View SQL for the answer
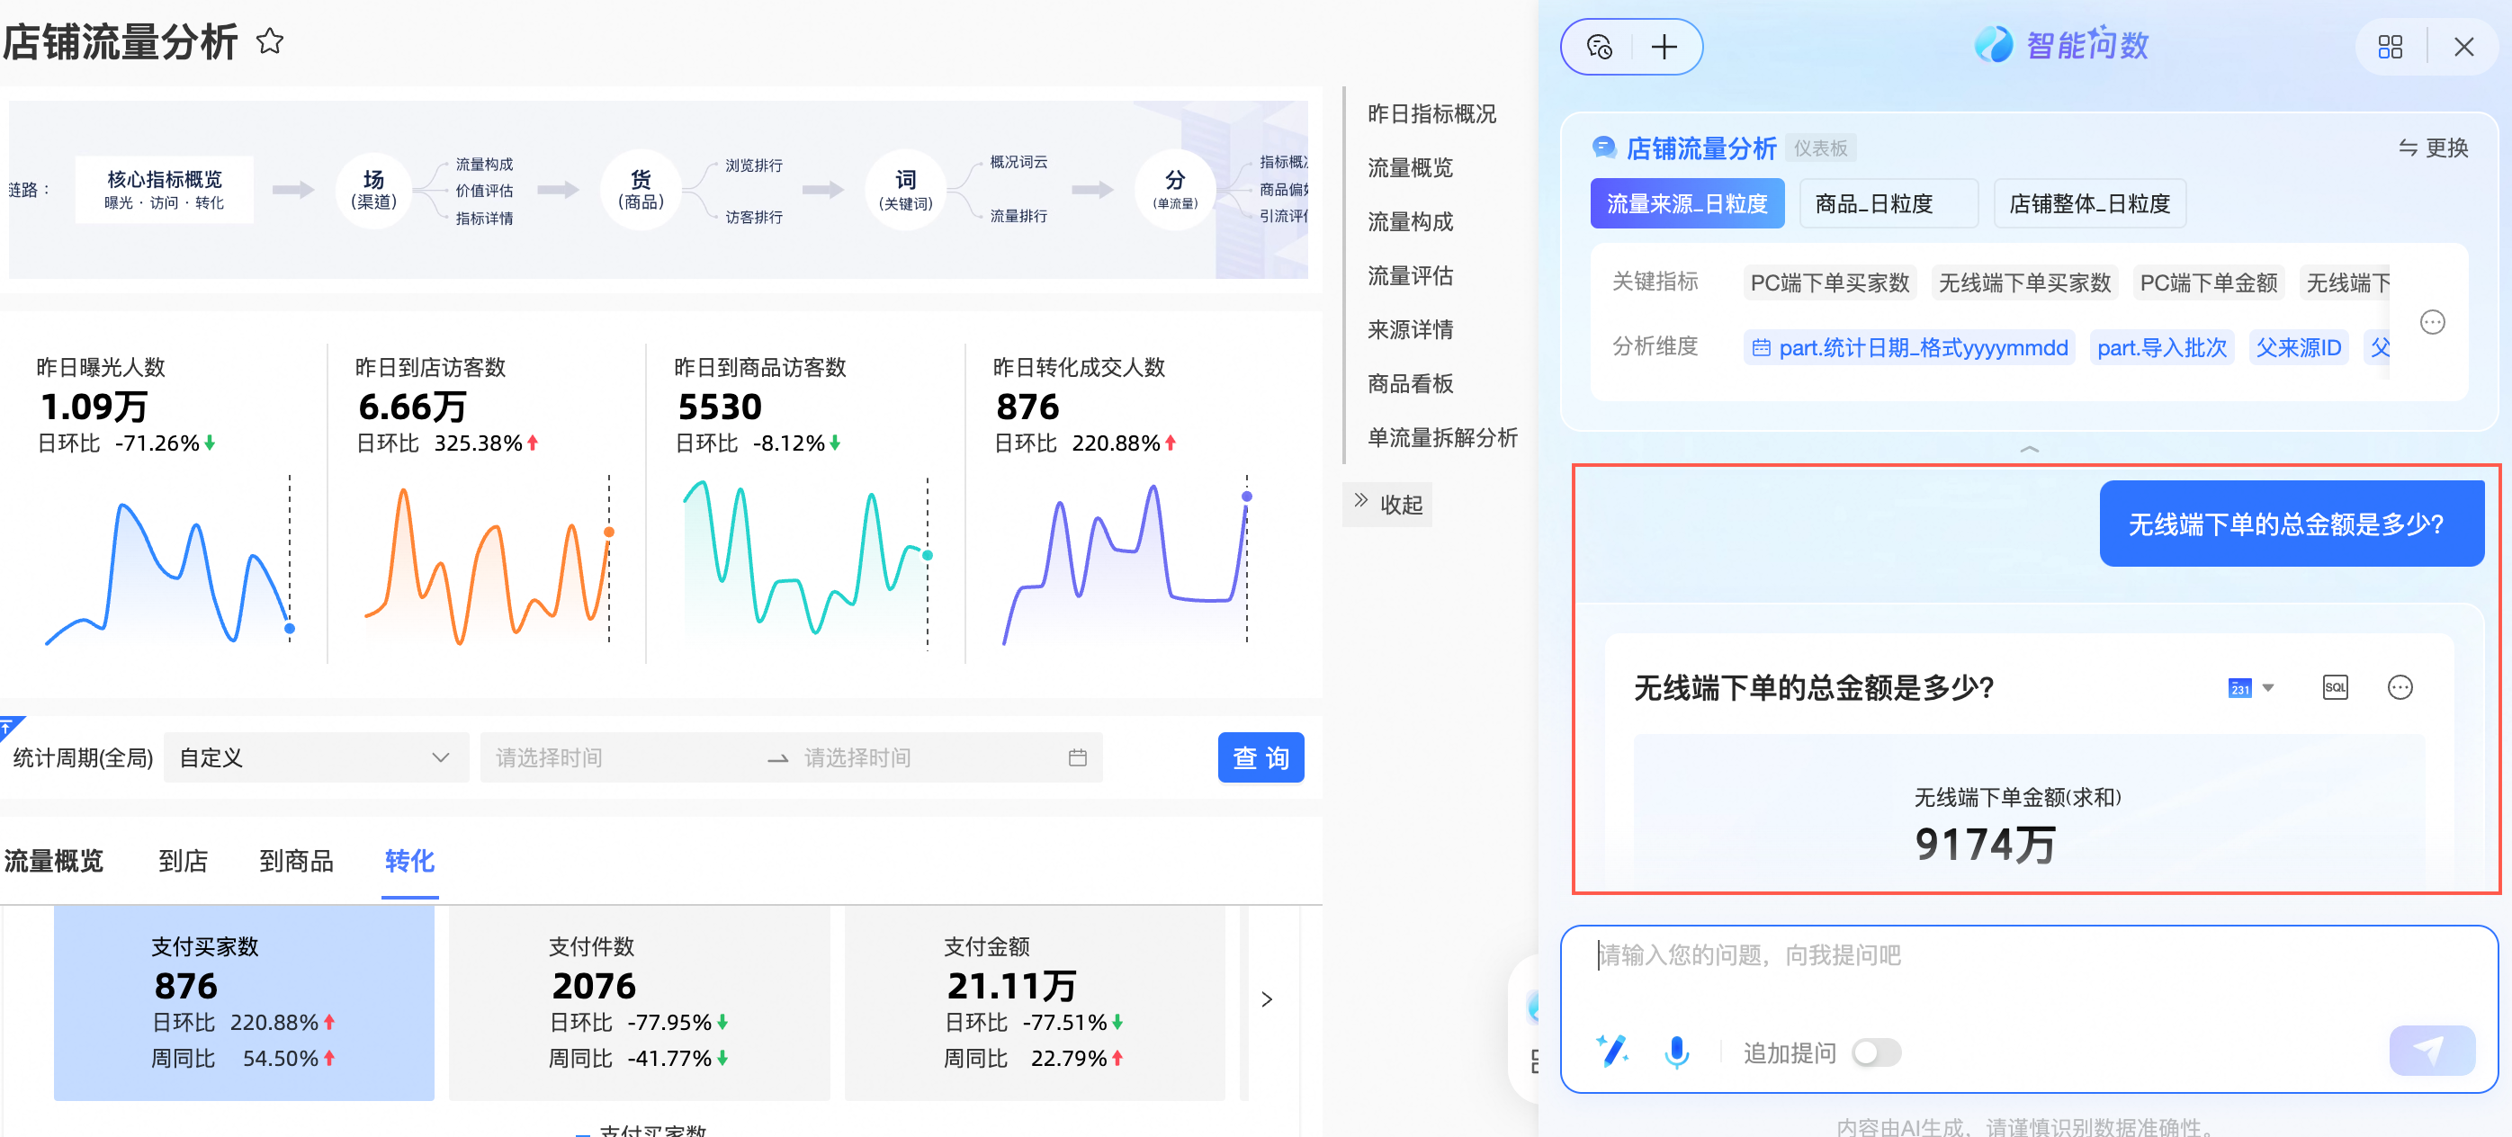The height and width of the screenshot is (1137, 2512). (2336, 687)
